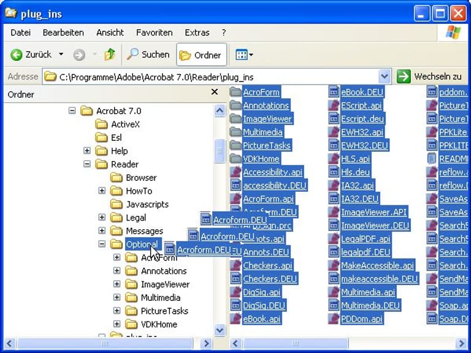Click the EScript.api plug-in icon

tap(334, 105)
